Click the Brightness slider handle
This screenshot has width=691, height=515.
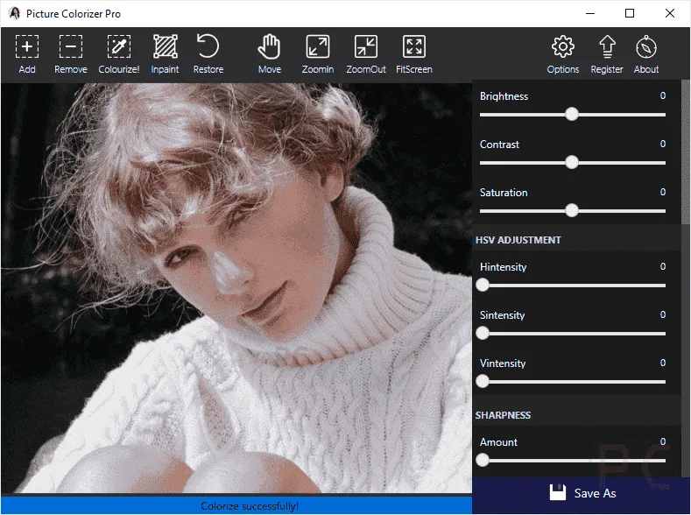572,115
